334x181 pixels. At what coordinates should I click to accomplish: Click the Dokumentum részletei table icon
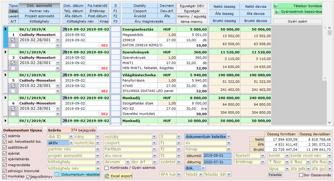[57, 174]
